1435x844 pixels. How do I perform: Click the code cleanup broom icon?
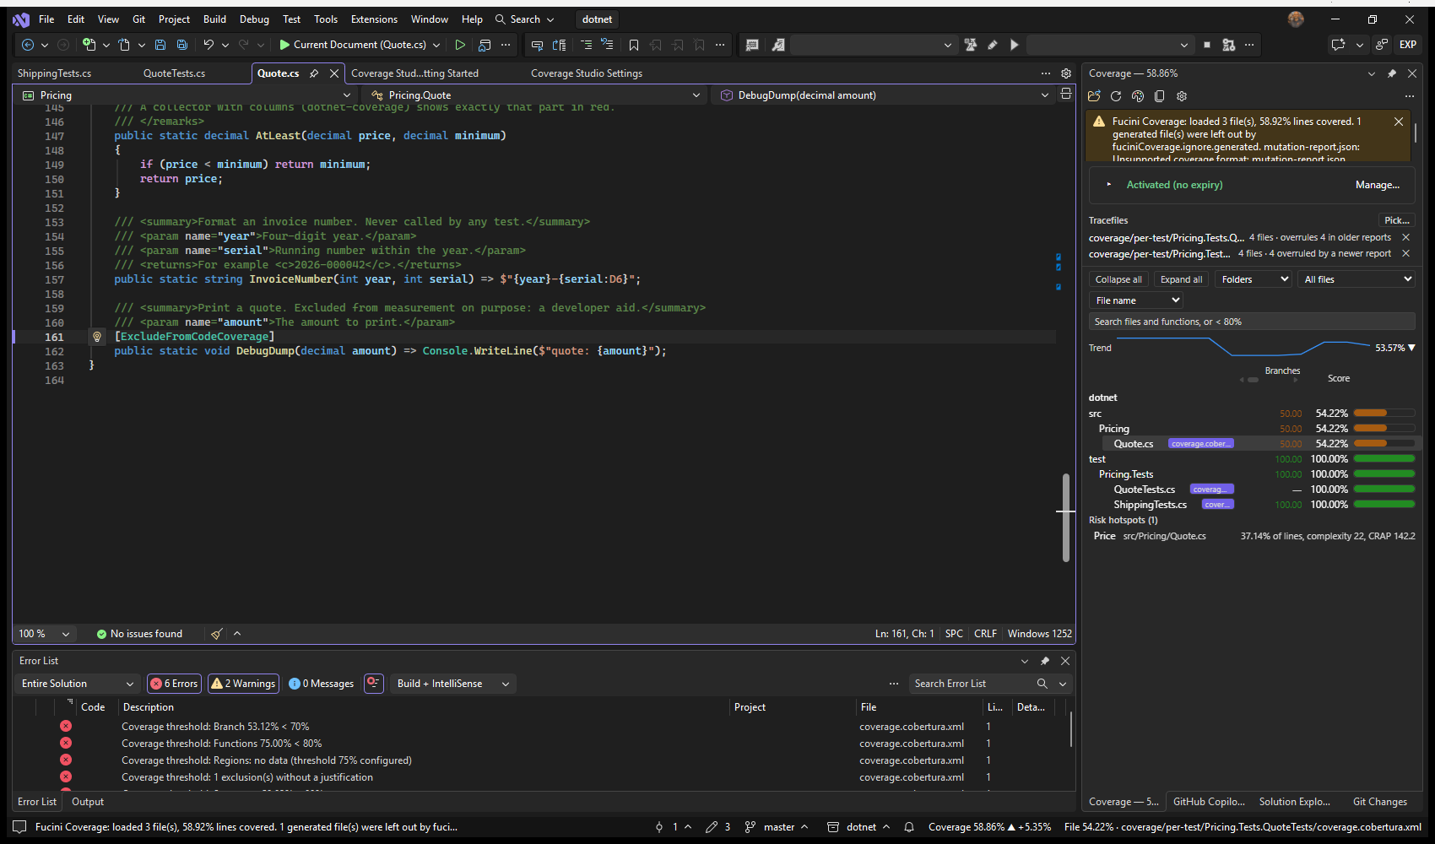pos(217,634)
